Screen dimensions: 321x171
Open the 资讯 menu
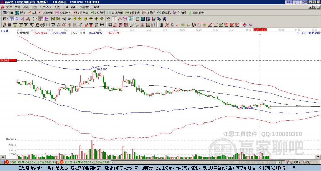pos(26,7)
